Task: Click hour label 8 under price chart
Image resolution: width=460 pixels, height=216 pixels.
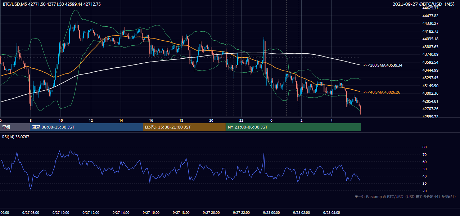Action: (31, 120)
